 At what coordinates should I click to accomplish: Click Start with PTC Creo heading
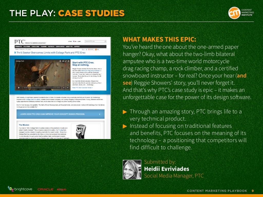(83, 64)
